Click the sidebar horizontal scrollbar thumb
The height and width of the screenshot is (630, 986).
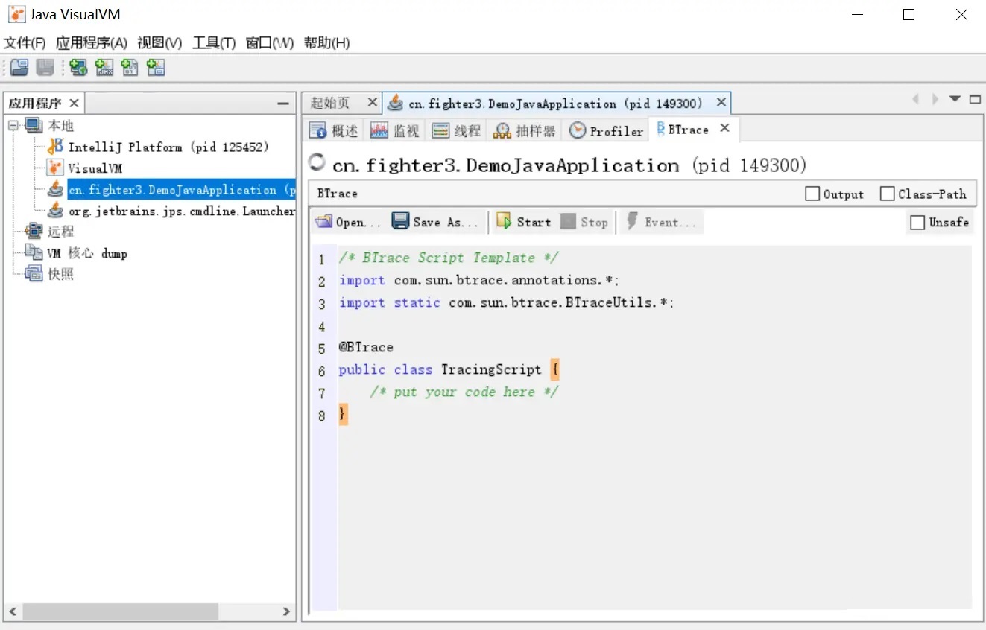[119, 611]
